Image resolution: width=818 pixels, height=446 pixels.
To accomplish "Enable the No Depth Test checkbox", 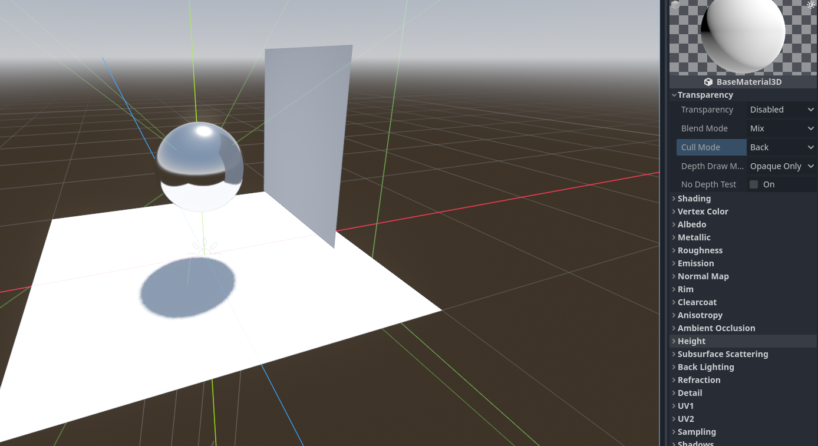I will 753,184.
